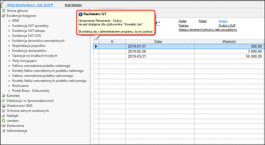Image resolution: width=265 pixels, height=145 pixels.
Task: Click the Deklaracje i e-Sprawozdawczość icon
Action: point(3,101)
